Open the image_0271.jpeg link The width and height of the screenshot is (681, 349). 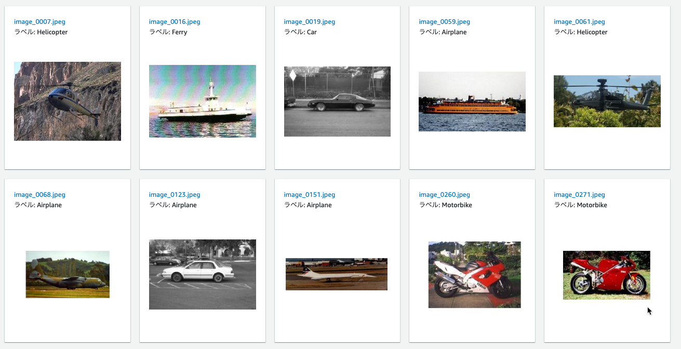point(580,195)
